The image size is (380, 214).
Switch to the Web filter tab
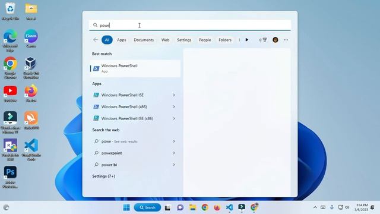pos(165,40)
